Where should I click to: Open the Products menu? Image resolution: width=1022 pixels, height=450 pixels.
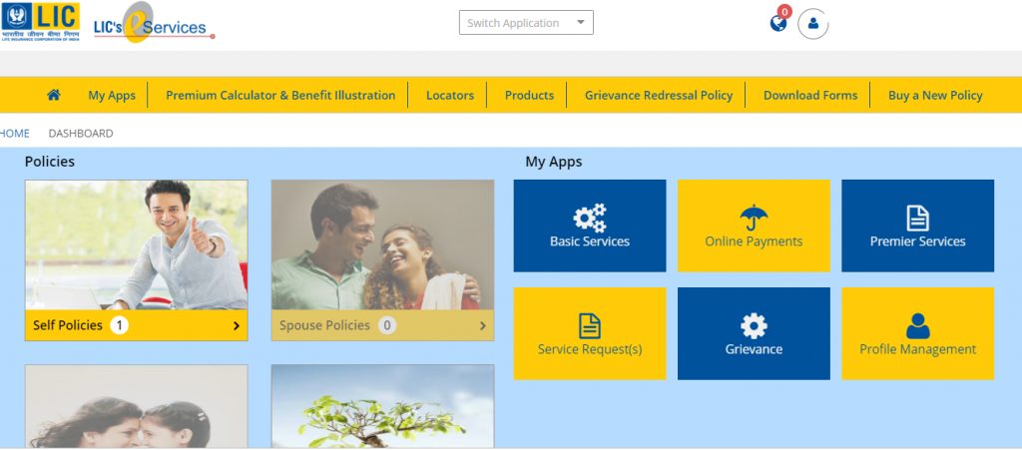(x=529, y=95)
